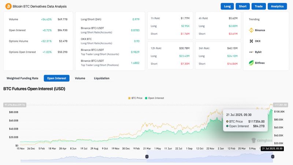Click the OKX logo in Trending
The width and height of the screenshot is (293, 165).
(252, 41)
